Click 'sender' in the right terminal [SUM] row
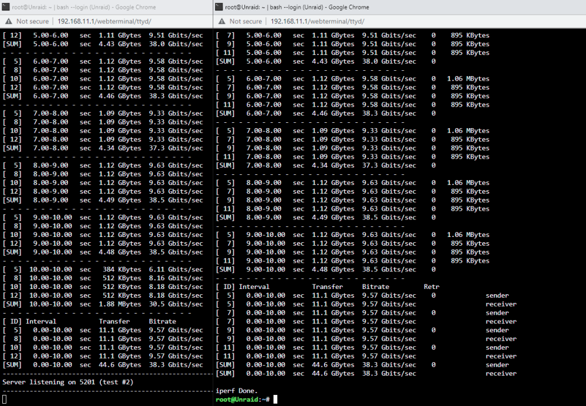586x406 pixels. click(497, 364)
